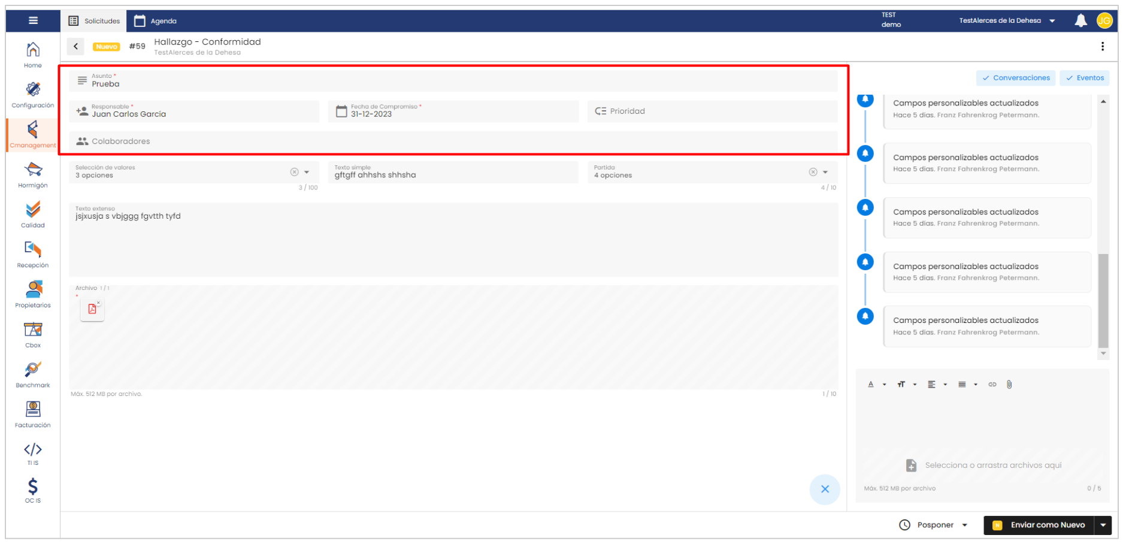Click the events list vertical scrollbar
Screen dimensions: 1126x544
(x=1103, y=300)
